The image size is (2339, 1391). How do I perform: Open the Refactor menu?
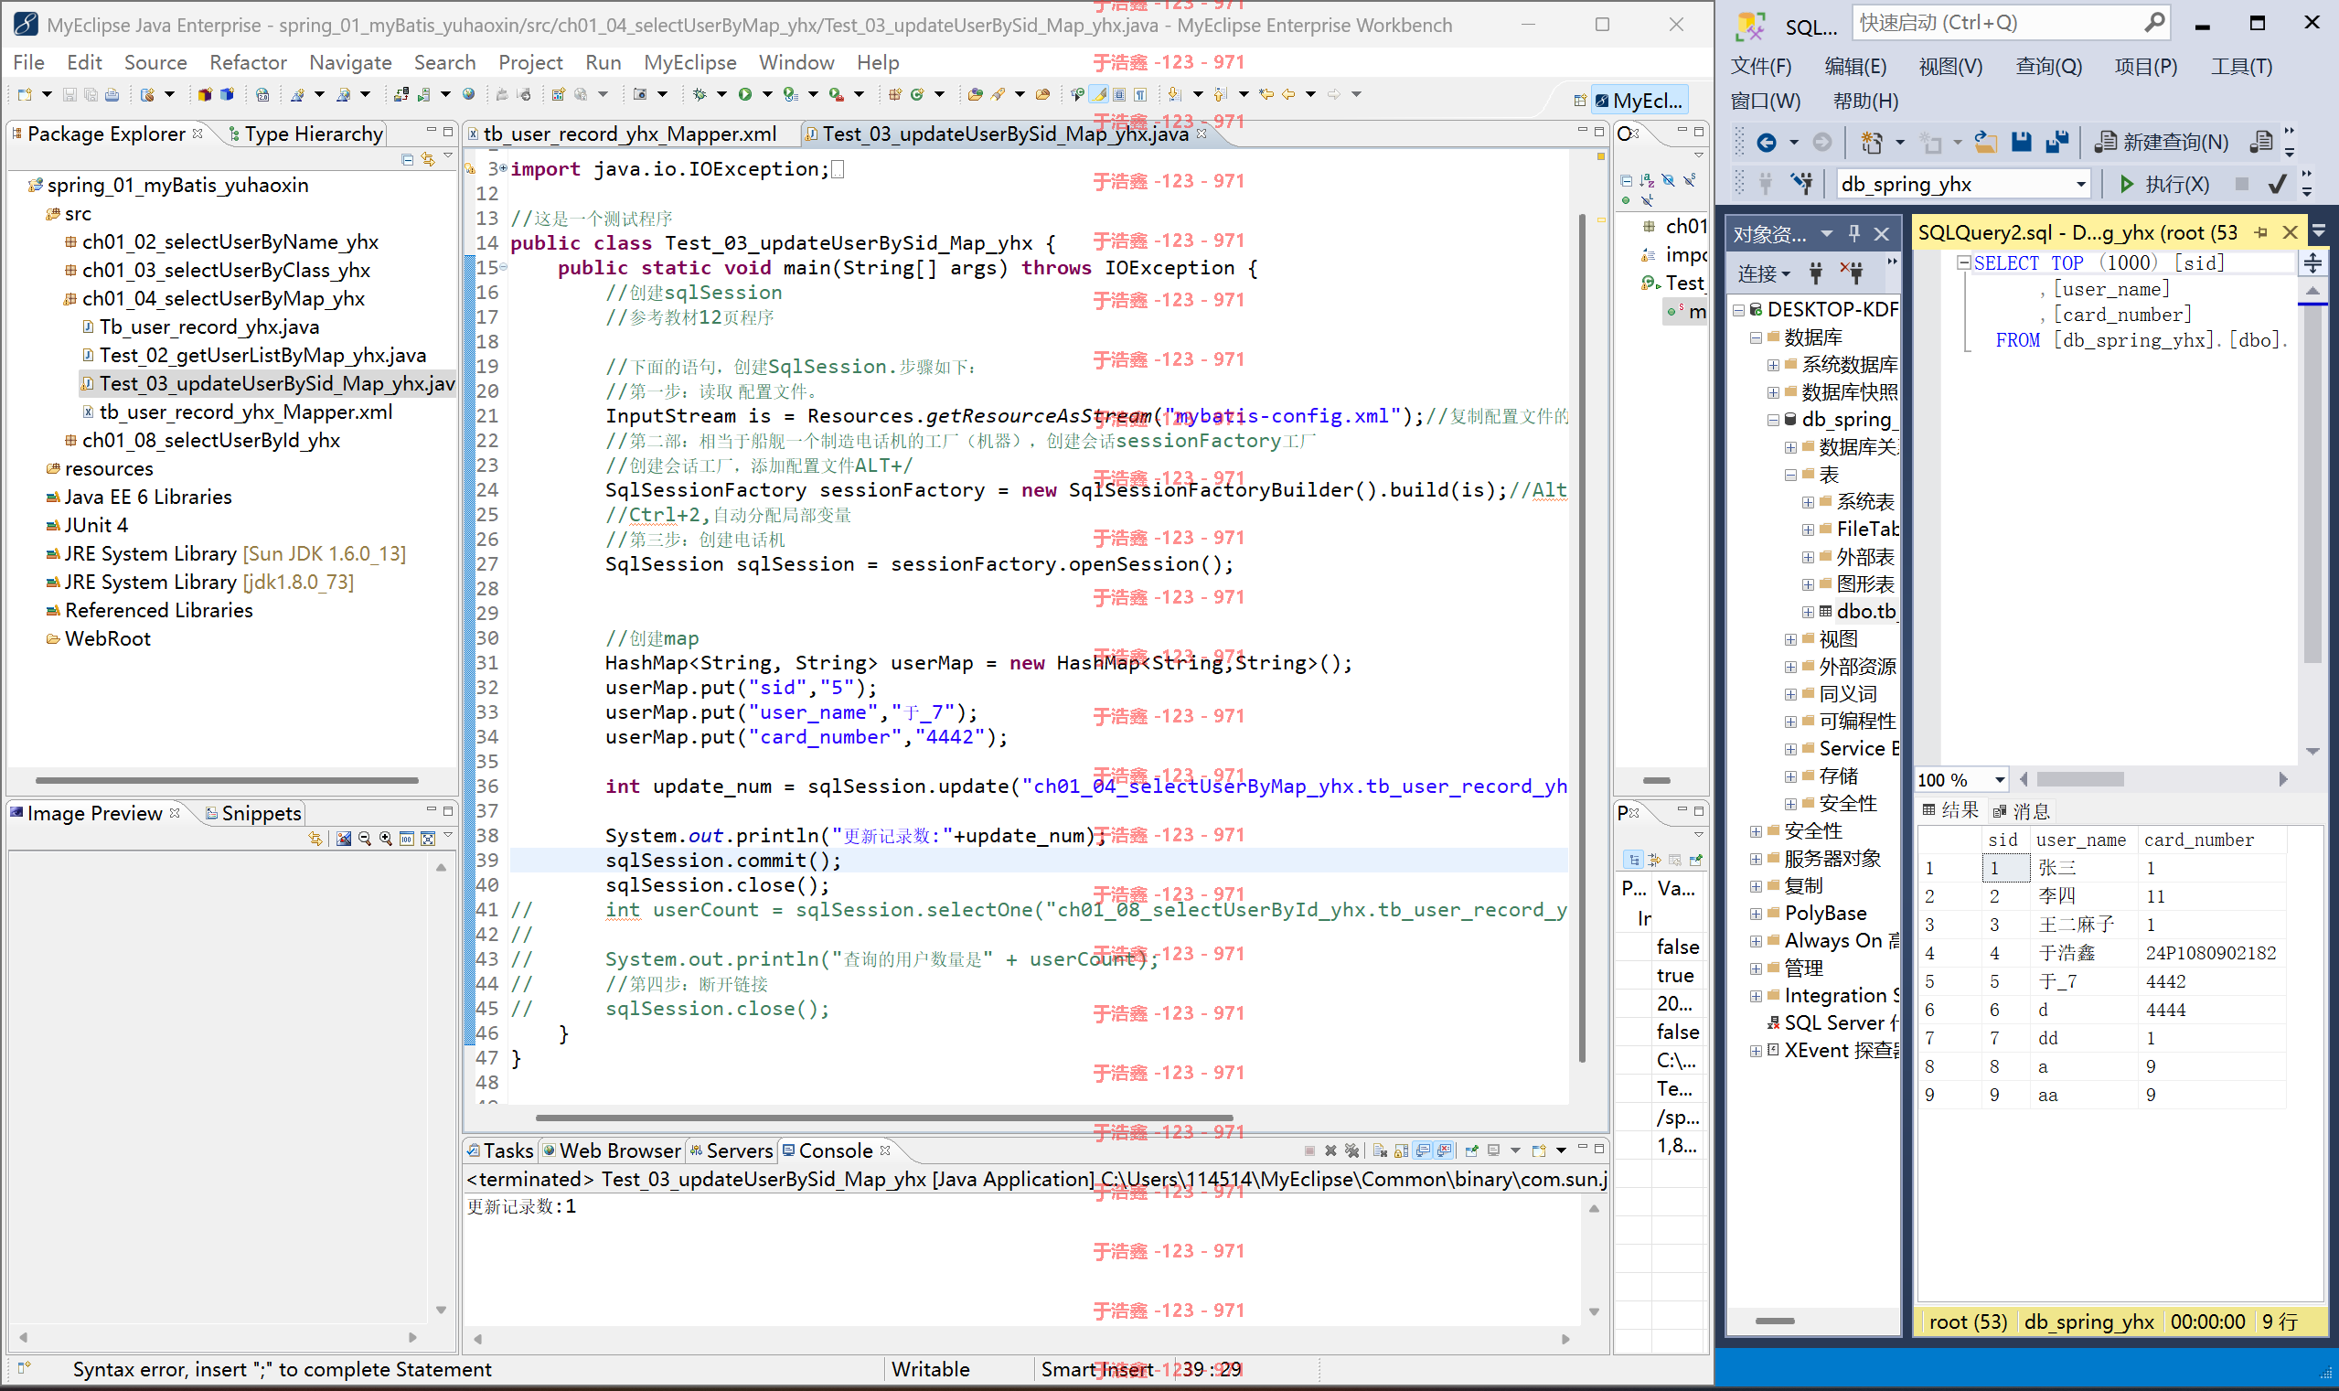tap(248, 62)
